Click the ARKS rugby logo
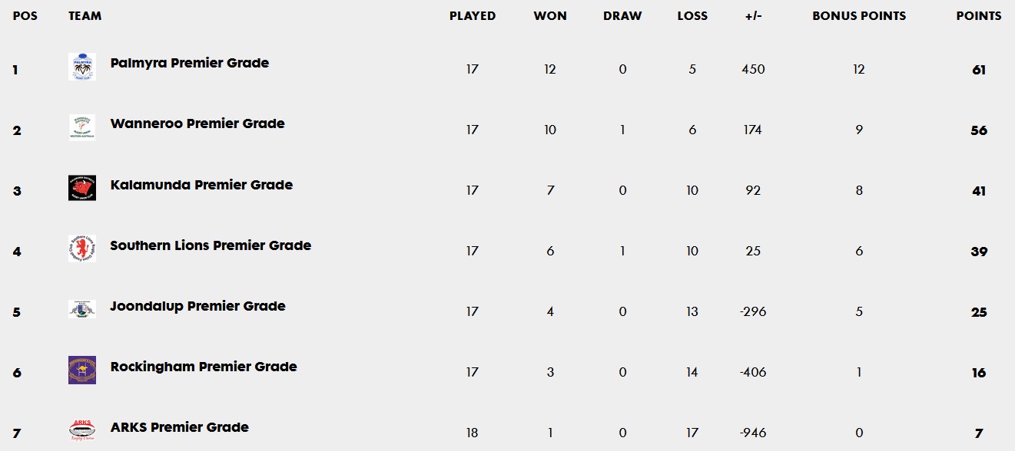The height and width of the screenshot is (451, 1015). tap(81, 430)
